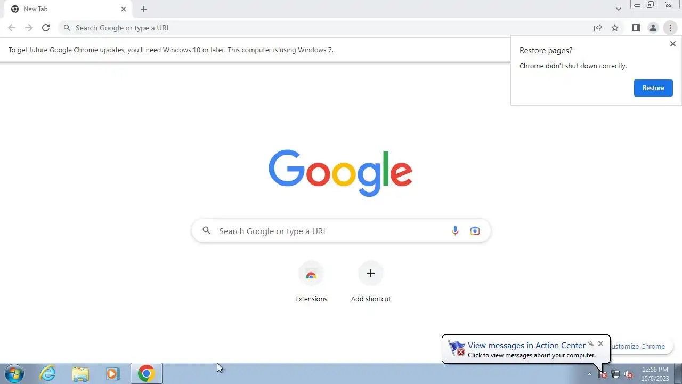Launch Internet Explorer from taskbar
Image resolution: width=682 pixels, height=384 pixels.
[x=48, y=374]
